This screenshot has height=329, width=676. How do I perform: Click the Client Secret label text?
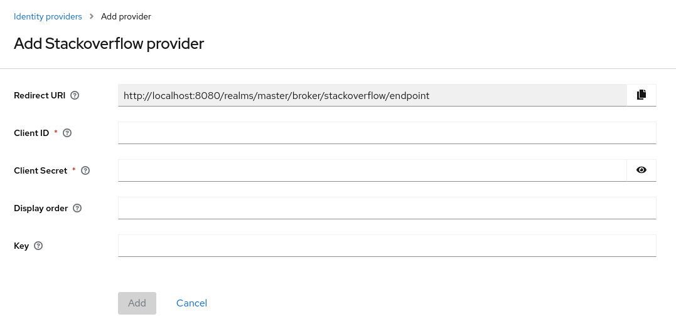point(40,170)
